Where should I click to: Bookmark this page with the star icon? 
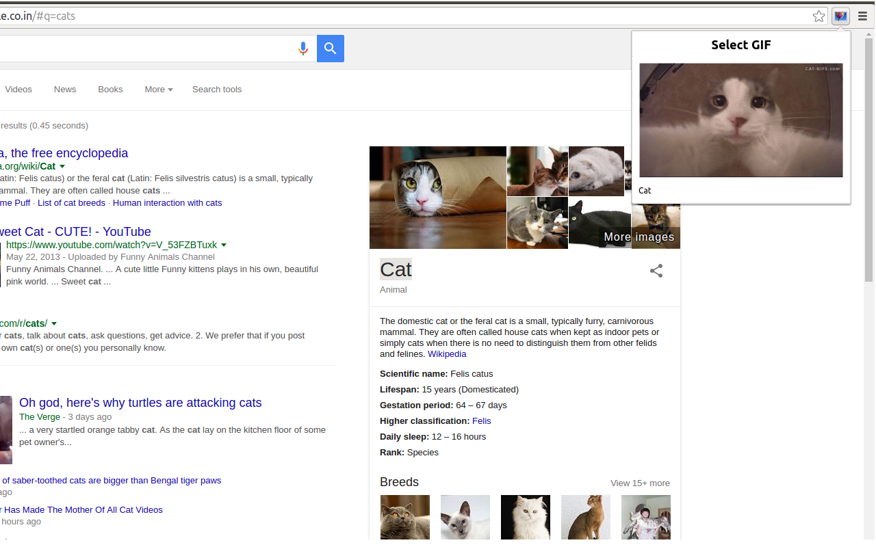(x=819, y=16)
